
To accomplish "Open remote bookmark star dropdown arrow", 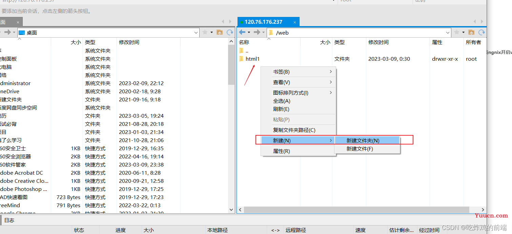I will [464, 32].
